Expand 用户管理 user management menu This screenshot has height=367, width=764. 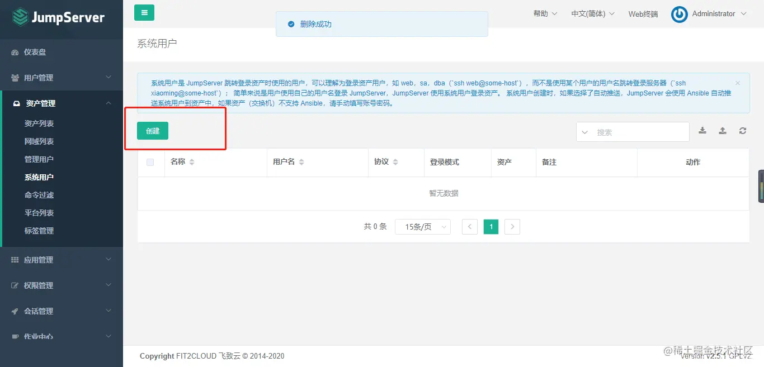click(62, 78)
